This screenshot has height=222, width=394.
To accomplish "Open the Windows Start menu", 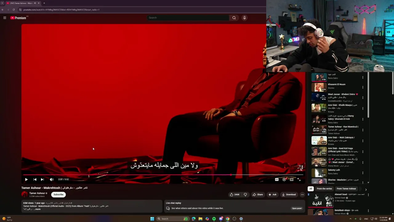I will pos(152,219).
